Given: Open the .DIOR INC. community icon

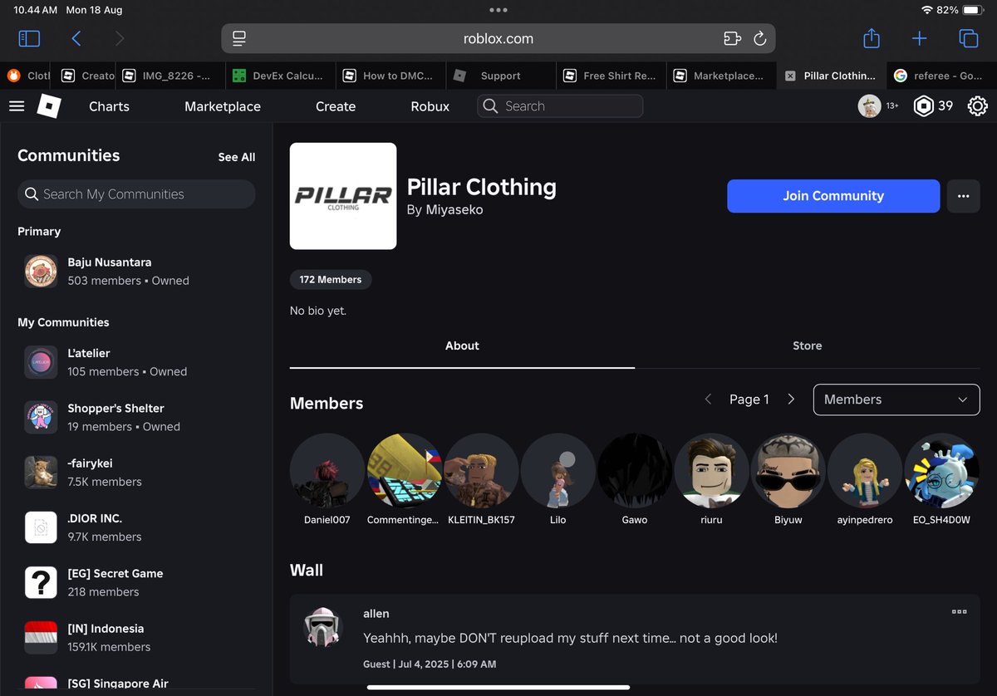Looking at the screenshot, I should click(x=41, y=527).
